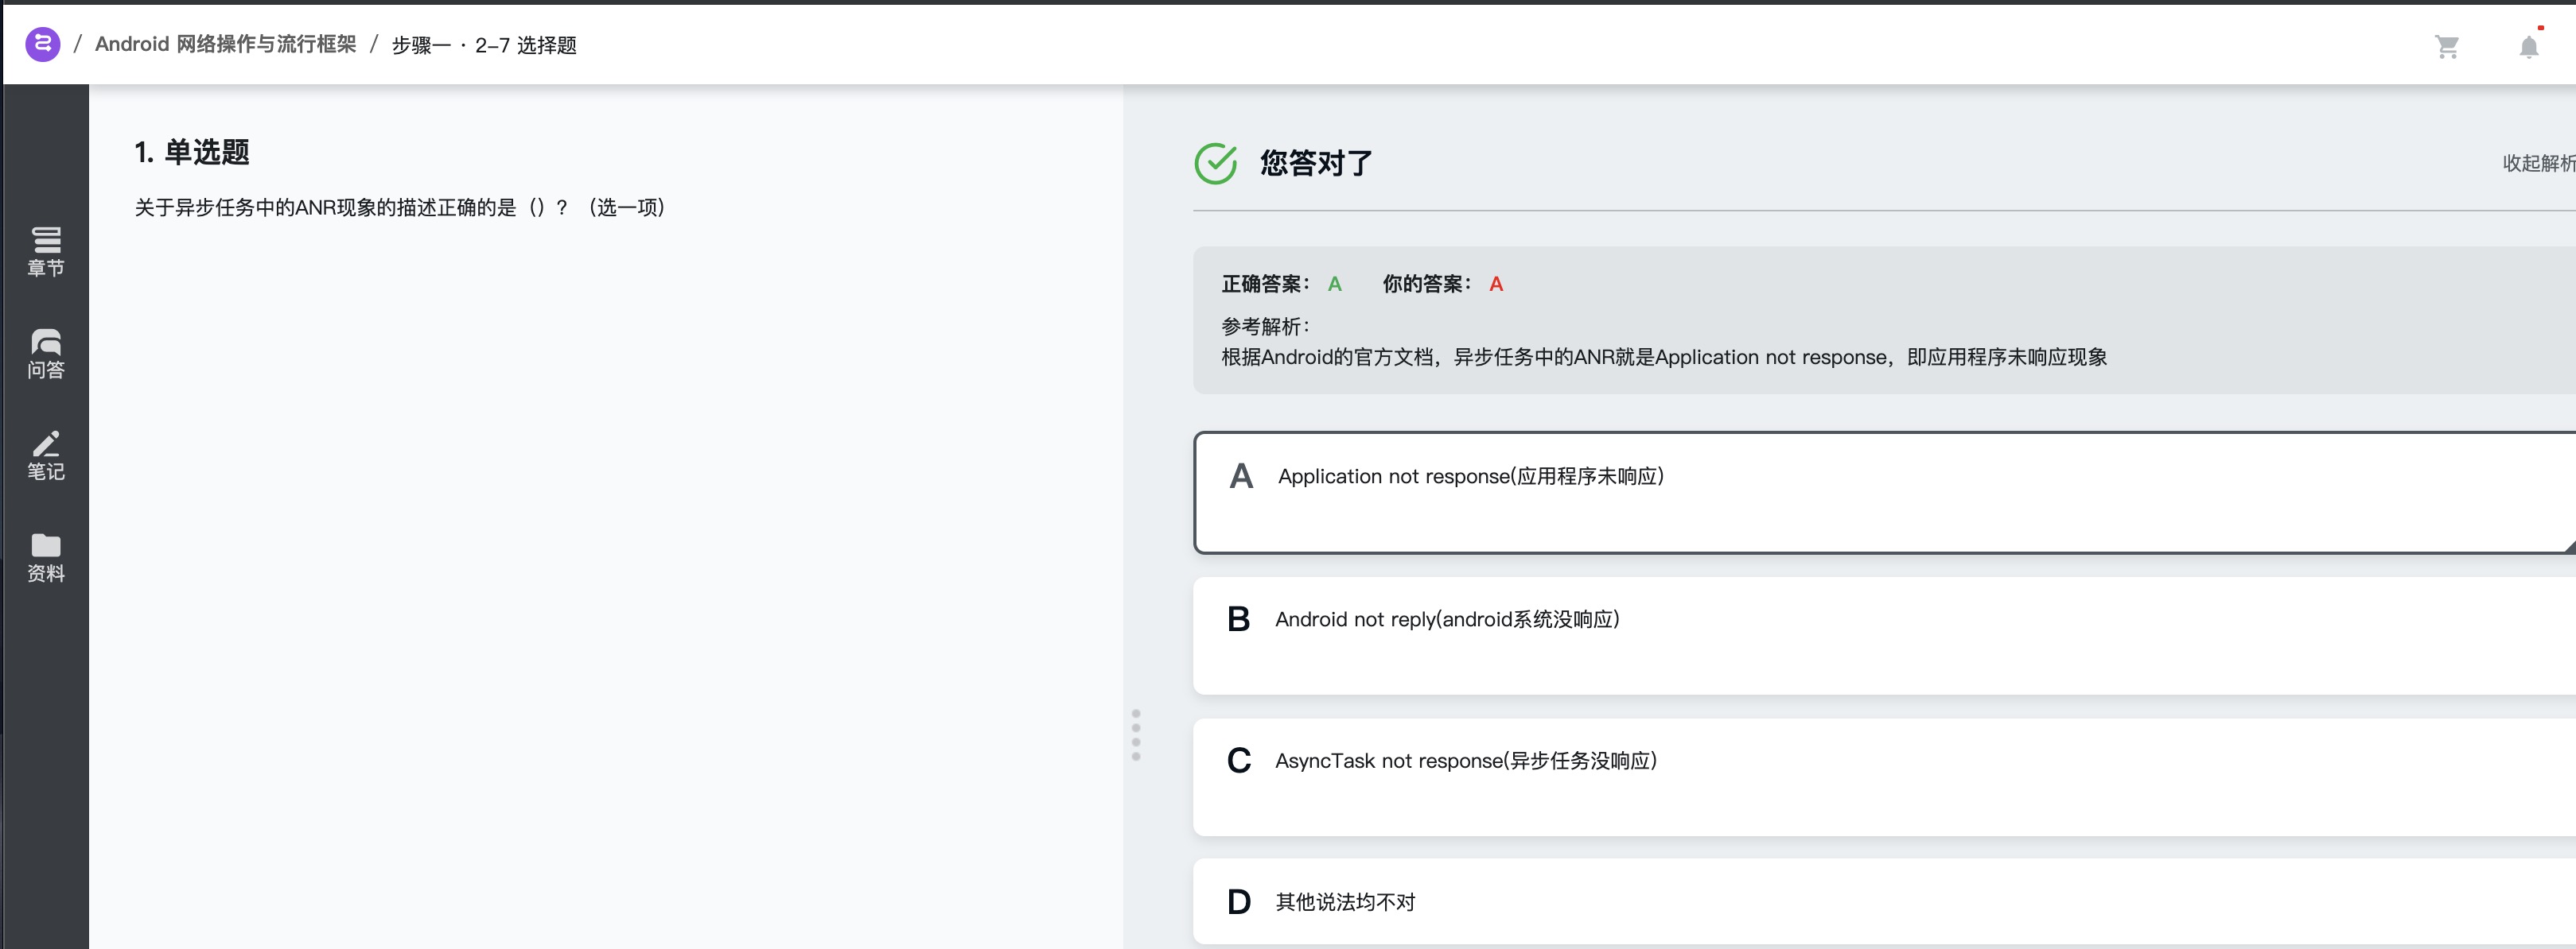This screenshot has width=2576, height=949.
Task: Go to Android 网络操作与流行框架 course
Action: tap(226, 44)
